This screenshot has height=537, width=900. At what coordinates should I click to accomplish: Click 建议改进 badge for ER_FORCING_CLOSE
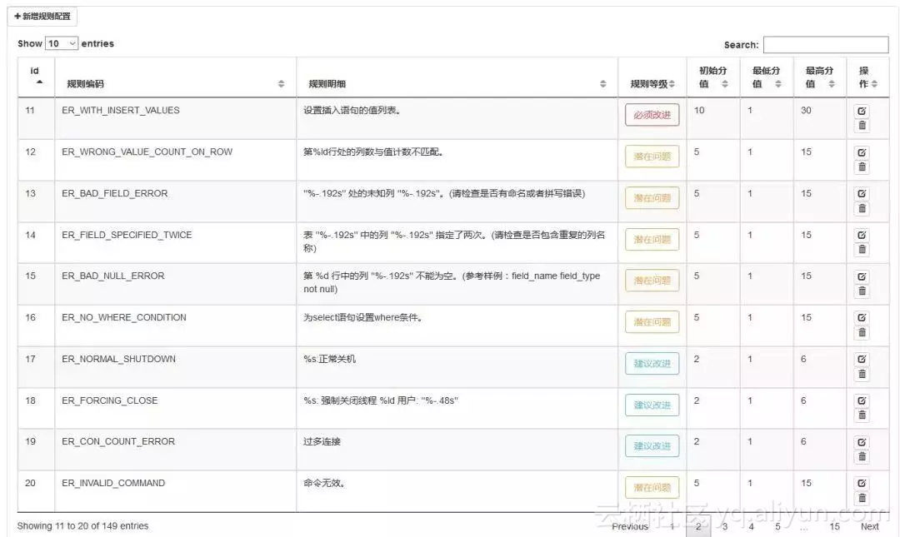click(x=652, y=405)
